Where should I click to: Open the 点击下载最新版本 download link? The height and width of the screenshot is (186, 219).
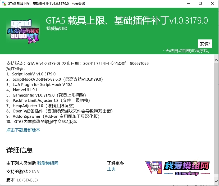(23, 130)
